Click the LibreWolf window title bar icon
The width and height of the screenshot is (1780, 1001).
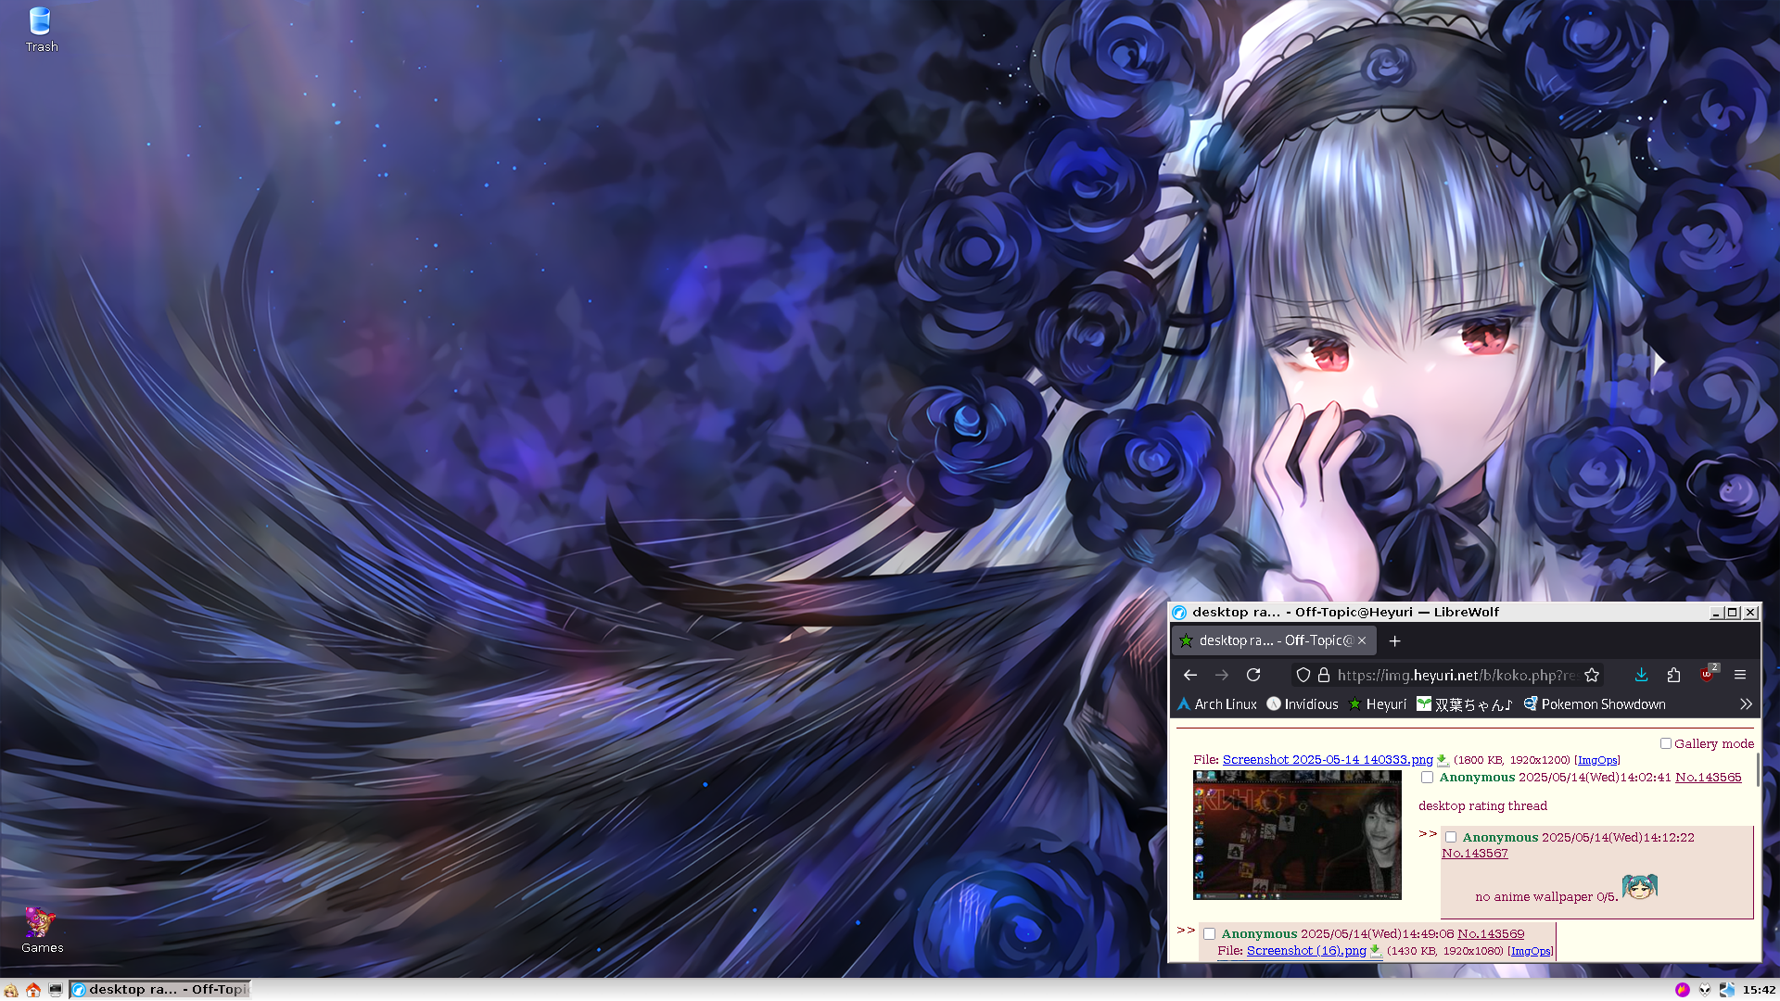click(1179, 613)
